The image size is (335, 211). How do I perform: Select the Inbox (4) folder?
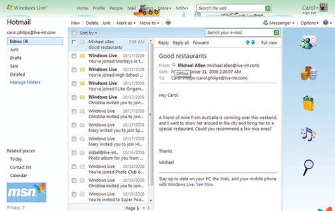[x=35, y=41]
